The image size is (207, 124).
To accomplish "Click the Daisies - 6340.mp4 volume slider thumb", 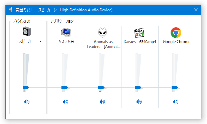I will coord(138,87).
